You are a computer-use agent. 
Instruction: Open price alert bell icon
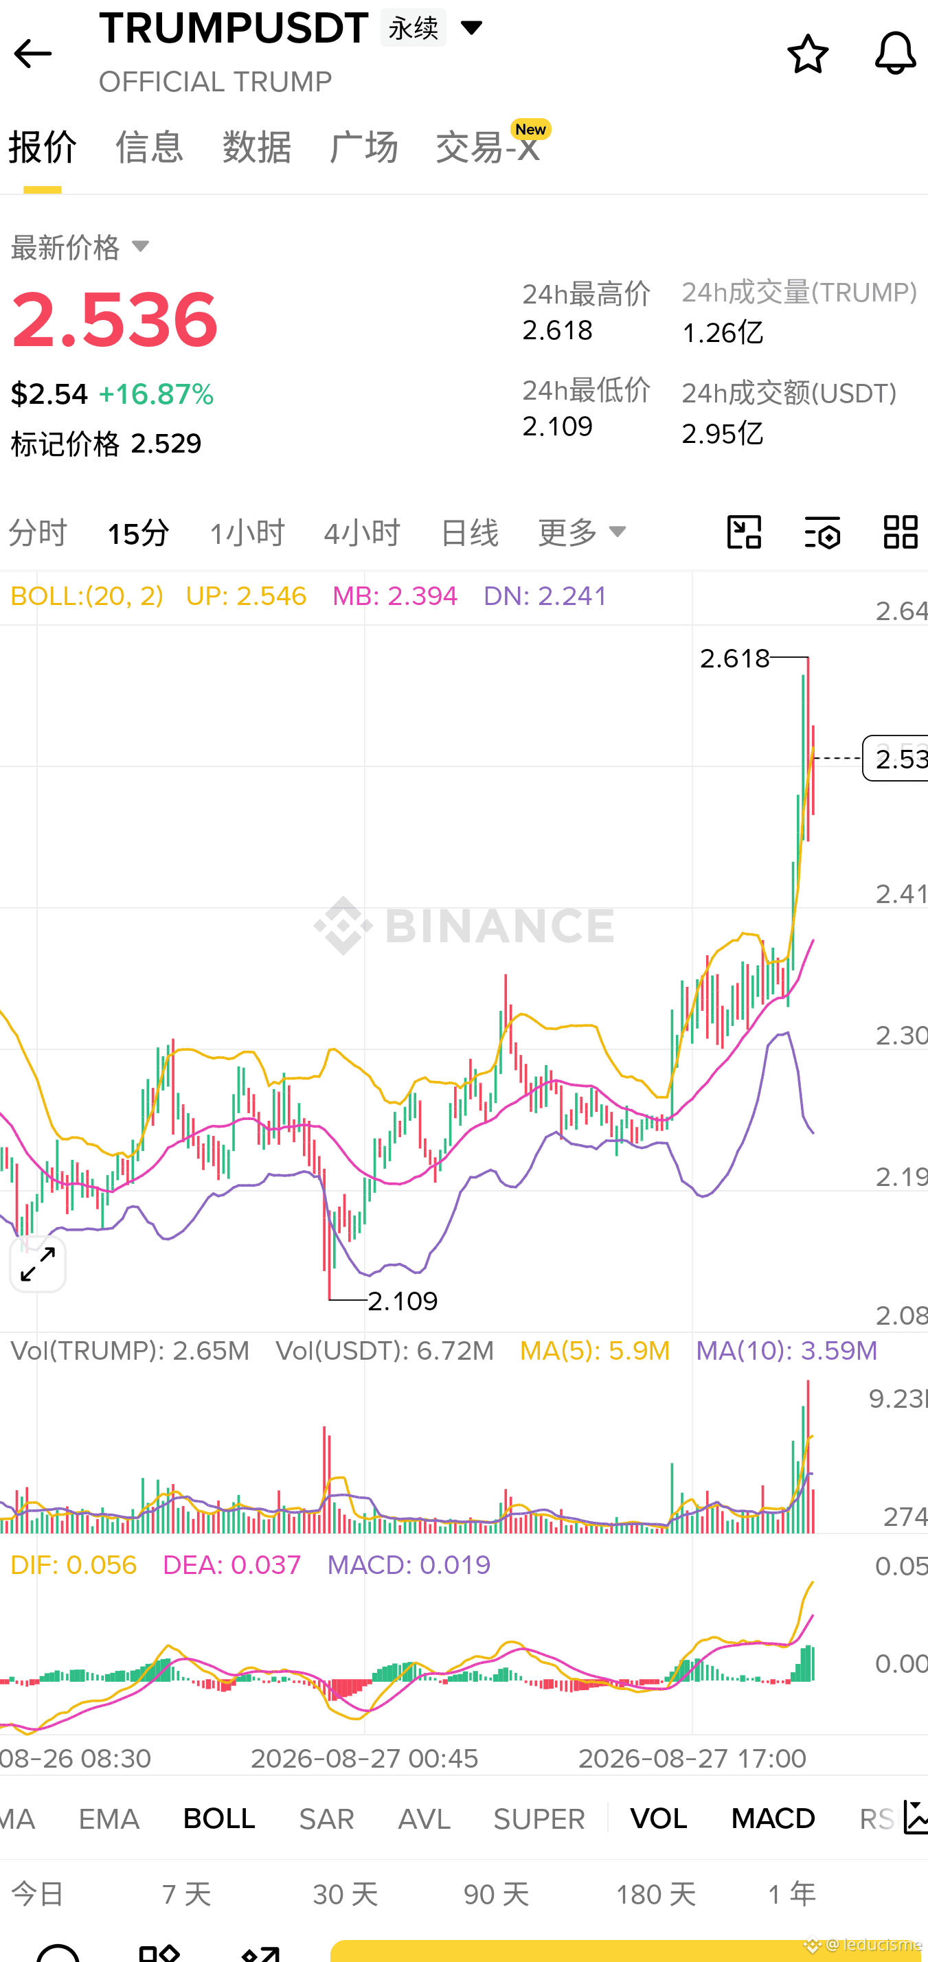[894, 54]
